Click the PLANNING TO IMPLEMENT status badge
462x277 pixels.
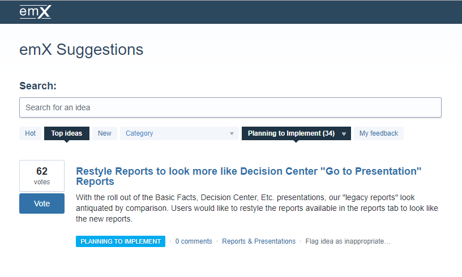pos(121,241)
